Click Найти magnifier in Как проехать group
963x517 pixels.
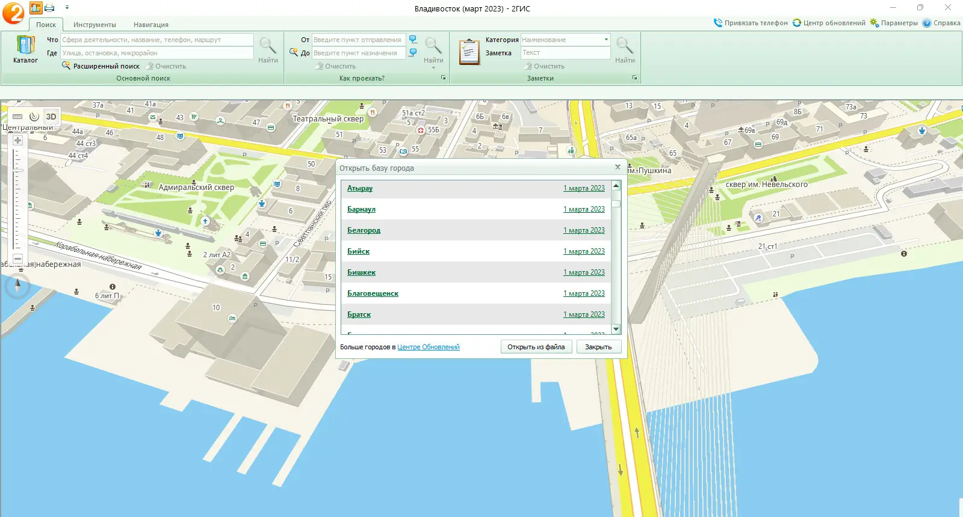433,49
